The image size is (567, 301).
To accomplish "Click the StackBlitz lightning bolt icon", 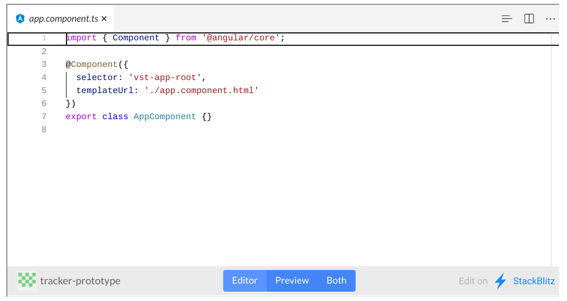I will pyautogui.click(x=500, y=281).
